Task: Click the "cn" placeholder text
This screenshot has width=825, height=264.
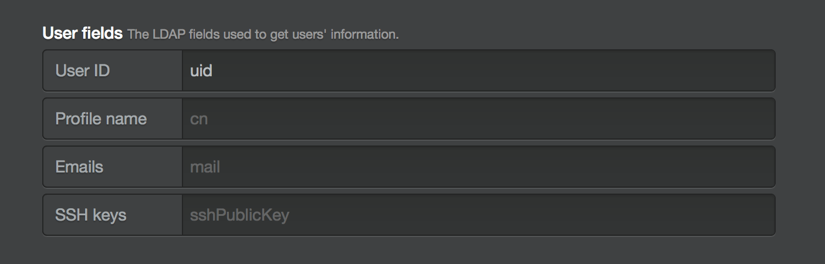Action: click(x=199, y=119)
